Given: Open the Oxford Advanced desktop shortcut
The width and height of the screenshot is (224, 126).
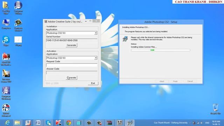Looking at the screenshot, I should 6,110.
